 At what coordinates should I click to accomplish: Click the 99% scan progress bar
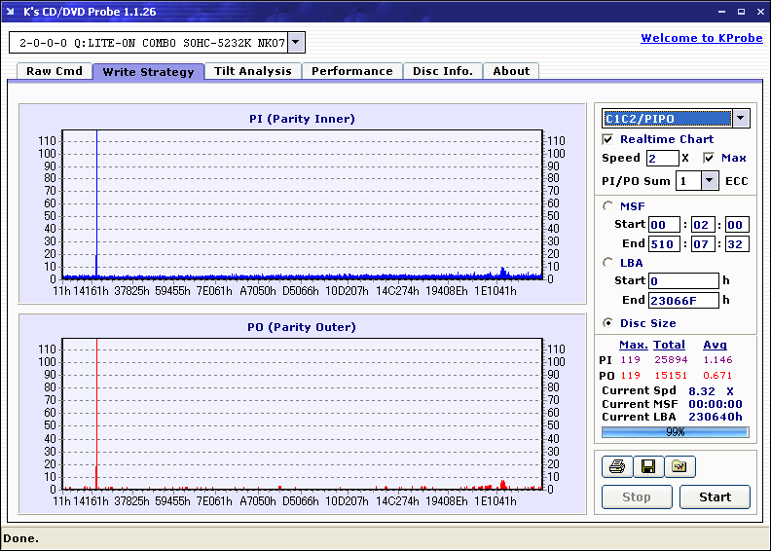point(676,432)
